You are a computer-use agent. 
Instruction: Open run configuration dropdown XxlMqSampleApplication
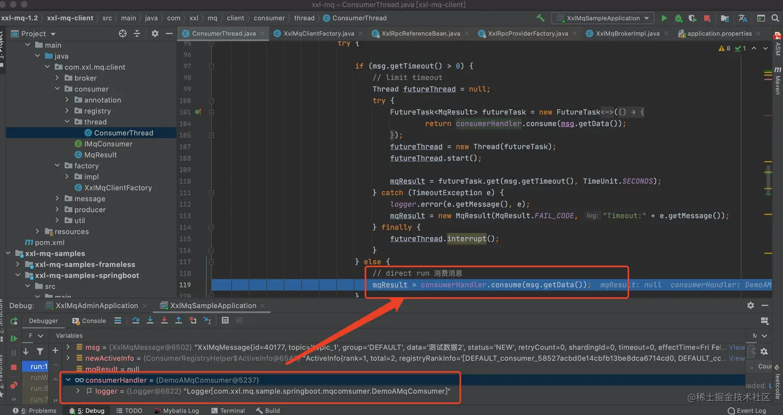(602, 18)
